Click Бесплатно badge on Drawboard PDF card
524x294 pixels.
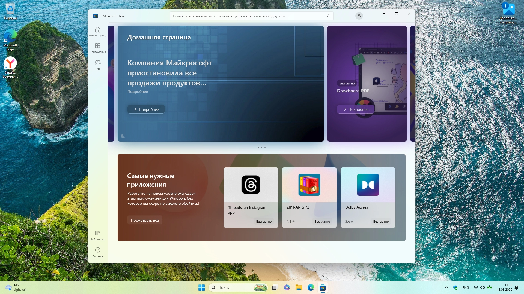point(347,83)
